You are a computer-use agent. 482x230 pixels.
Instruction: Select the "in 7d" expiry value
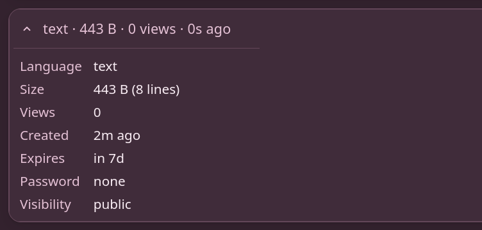[109, 158]
